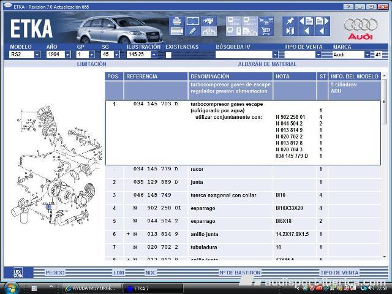Click the Búsqueda IV input field
This screenshot has width=392, height=294.
click(244, 55)
